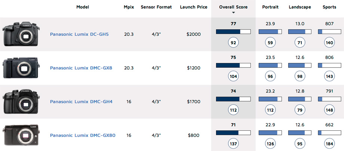Sort by Mpix column header

point(129,7)
